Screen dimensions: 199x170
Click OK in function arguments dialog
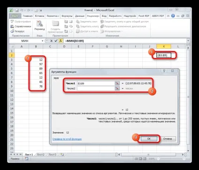(149, 139)
